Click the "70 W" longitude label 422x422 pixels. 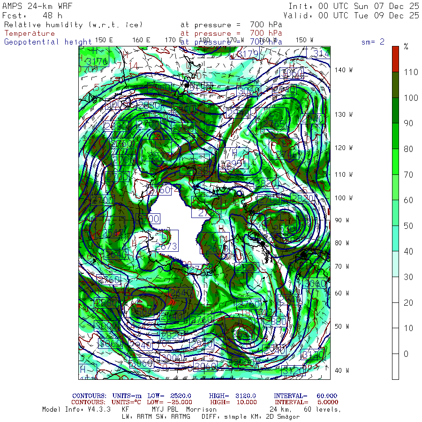[x=342, y=266]
